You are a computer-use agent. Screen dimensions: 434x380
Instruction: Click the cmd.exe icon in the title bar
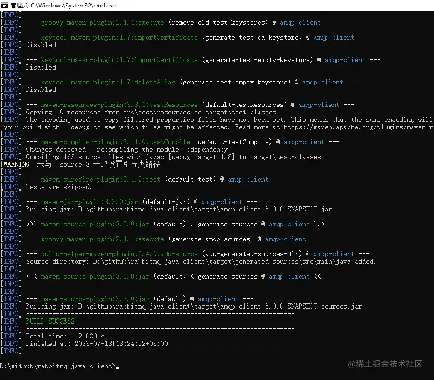tap(5, 5)
